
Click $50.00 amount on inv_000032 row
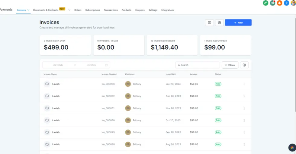[194, 96]
